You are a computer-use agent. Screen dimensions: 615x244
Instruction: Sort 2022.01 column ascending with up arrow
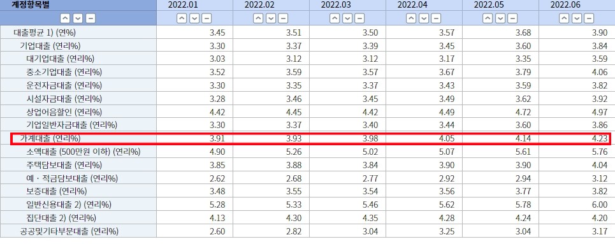coord(182,18)
